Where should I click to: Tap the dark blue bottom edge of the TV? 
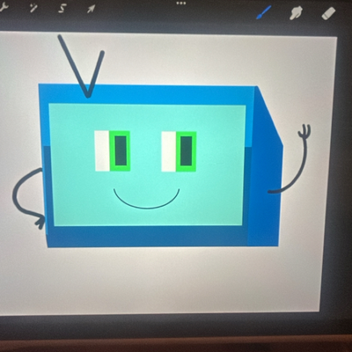click(148, 237)
